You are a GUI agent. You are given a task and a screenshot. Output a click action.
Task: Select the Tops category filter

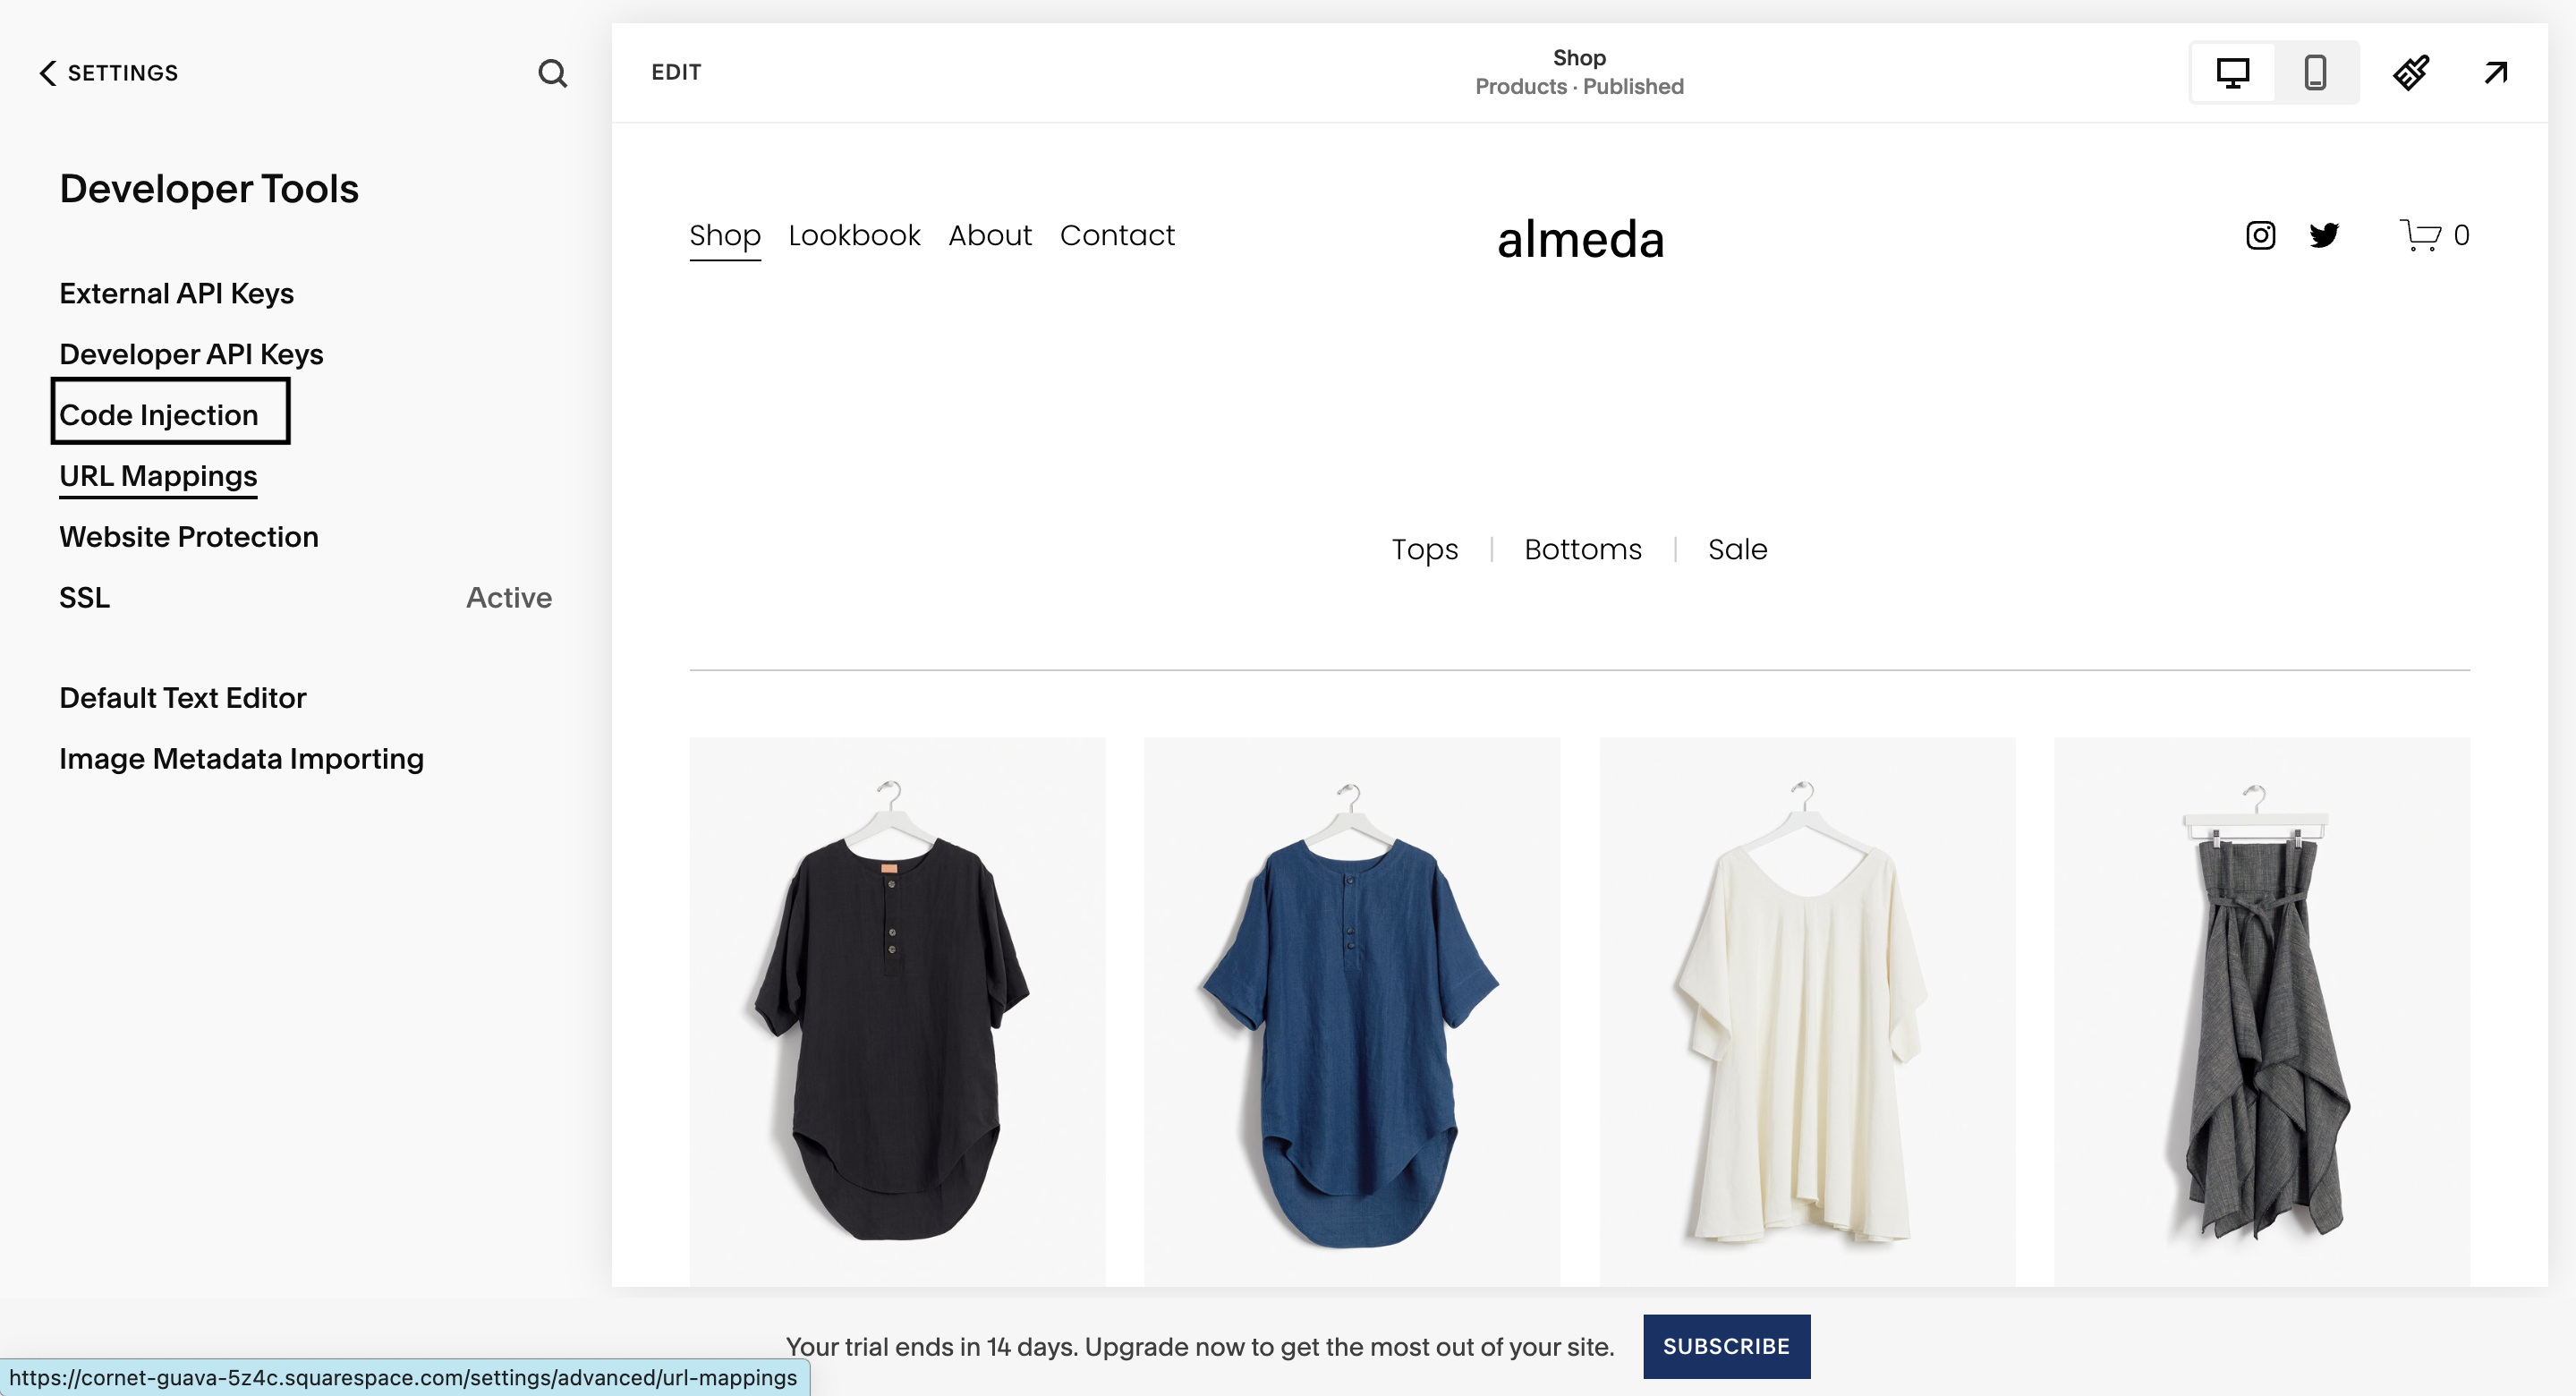[x=1424, y=549]
